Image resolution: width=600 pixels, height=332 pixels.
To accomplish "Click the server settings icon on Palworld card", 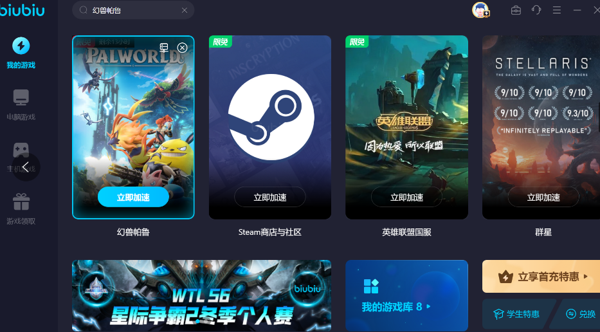I will tap(164, 48).
